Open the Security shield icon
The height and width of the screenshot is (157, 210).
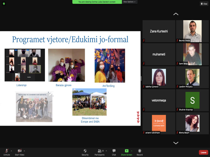tap(85, 151)
